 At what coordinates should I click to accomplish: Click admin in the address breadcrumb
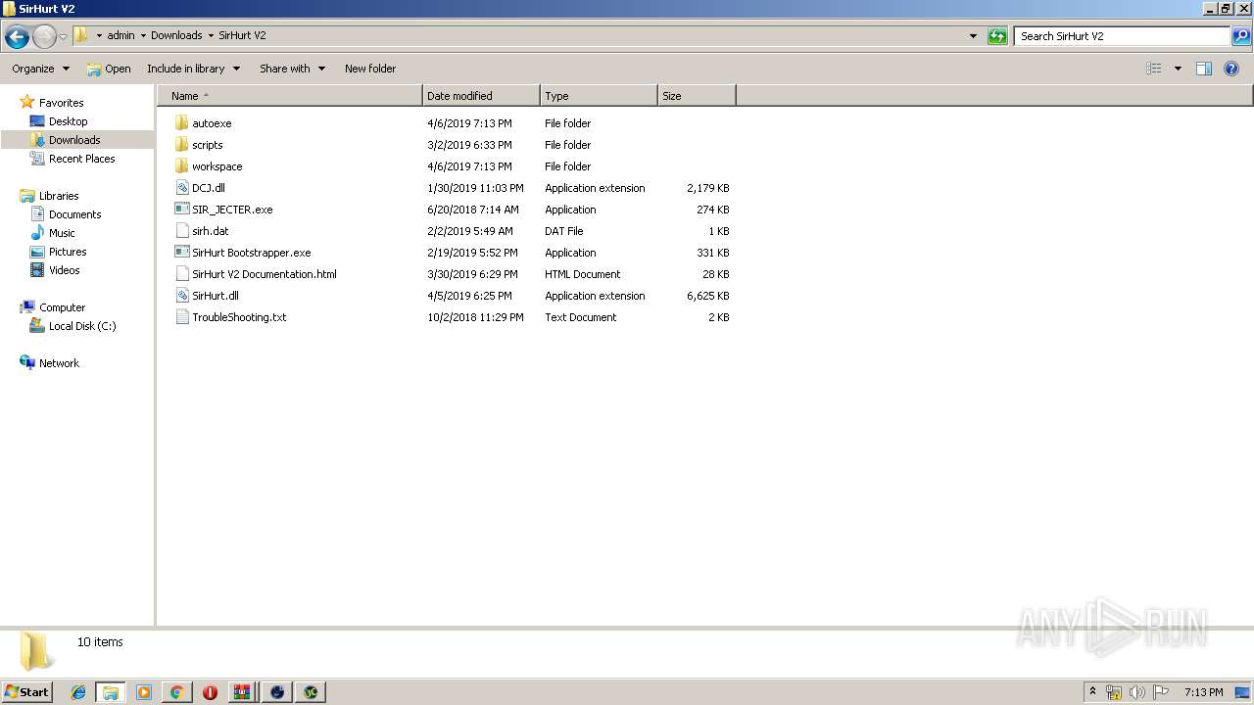tap(121, 35)
